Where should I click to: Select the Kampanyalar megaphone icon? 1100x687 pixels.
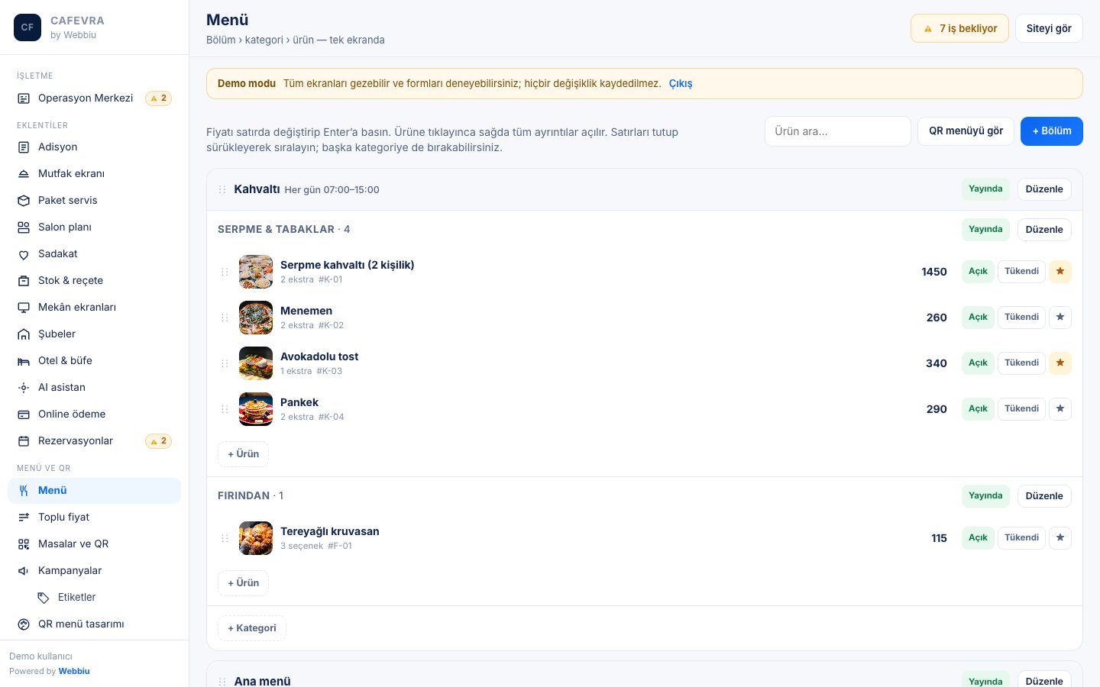[24, 571]
